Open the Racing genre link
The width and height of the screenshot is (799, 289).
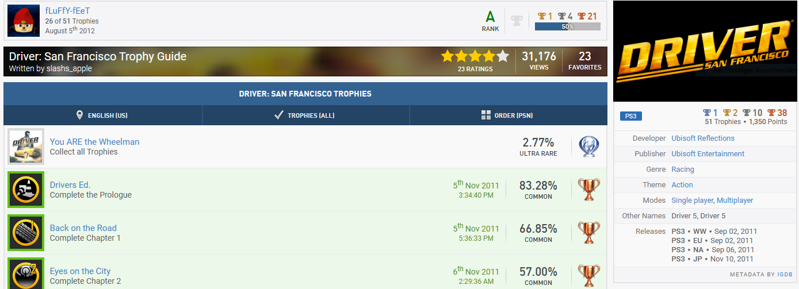pos(683,169)
